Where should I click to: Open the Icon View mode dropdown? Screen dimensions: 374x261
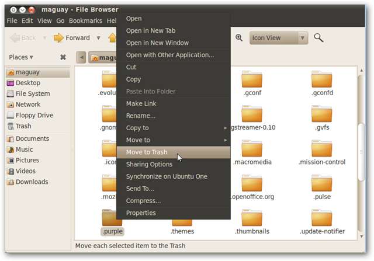(x=279, y=38)
